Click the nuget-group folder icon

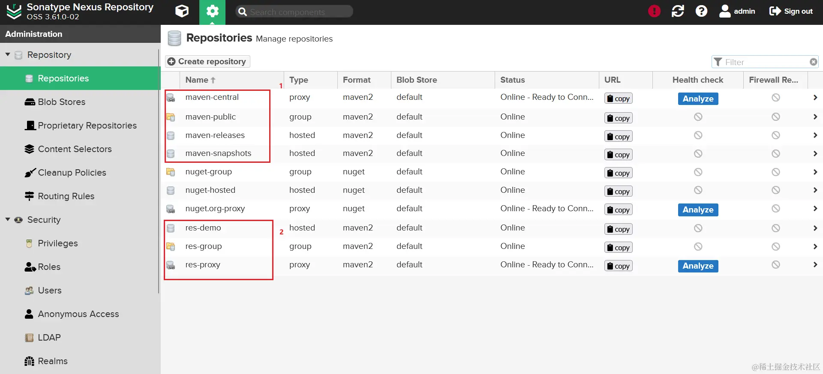(x=171, y=172)
